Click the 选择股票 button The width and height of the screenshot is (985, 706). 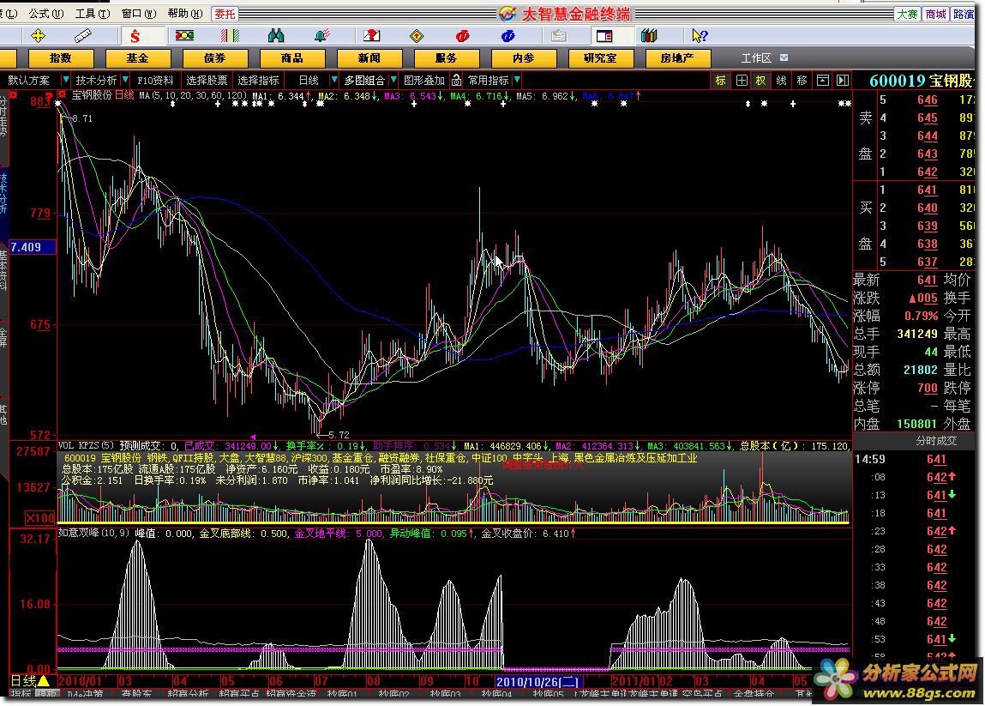pos(207,81)
